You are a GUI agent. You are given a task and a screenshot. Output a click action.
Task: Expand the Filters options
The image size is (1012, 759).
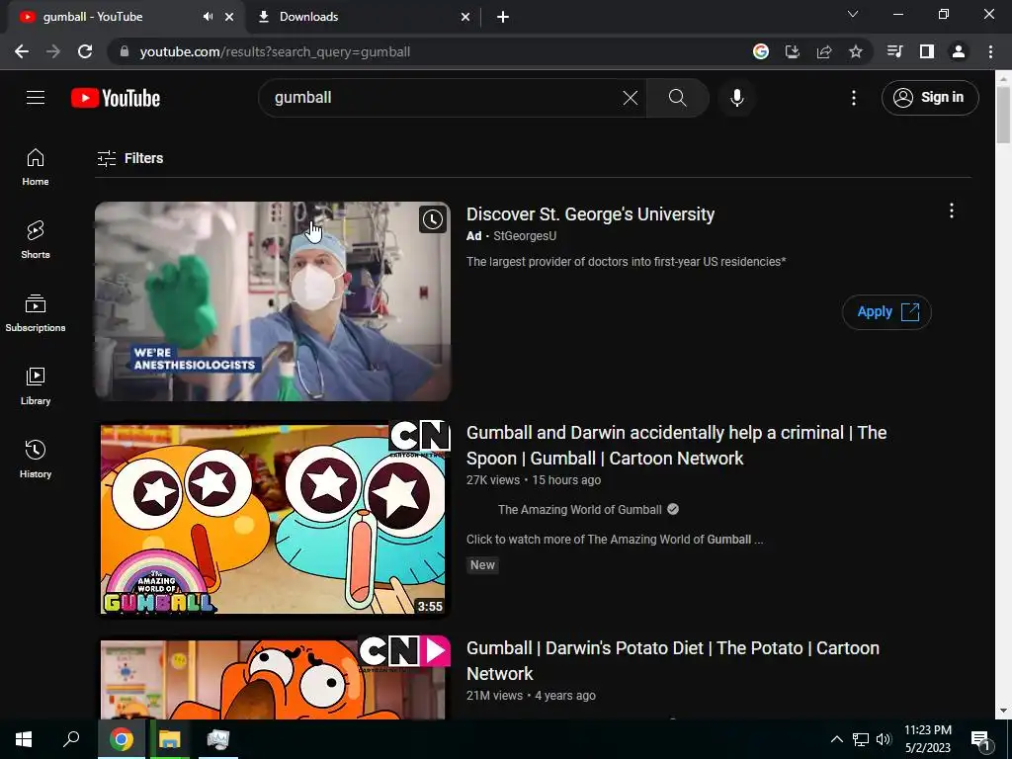(129, 158)
